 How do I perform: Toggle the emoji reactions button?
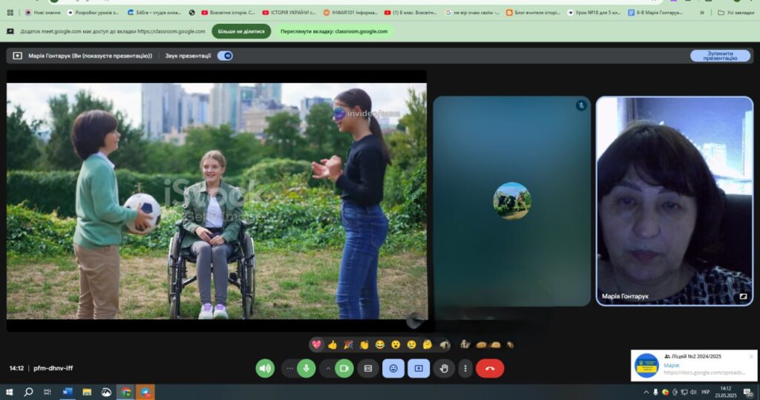[x=393, y=369]
